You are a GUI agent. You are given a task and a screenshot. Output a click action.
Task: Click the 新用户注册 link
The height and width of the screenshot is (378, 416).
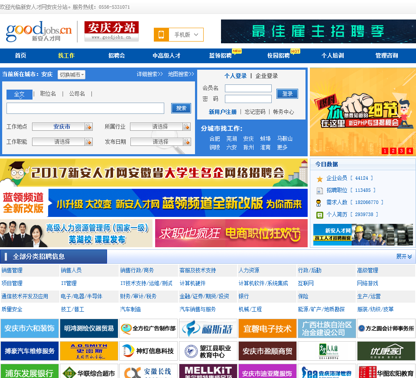[223, 112]
